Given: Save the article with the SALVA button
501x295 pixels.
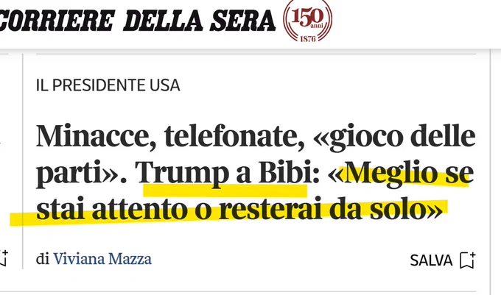Looking at the screenshot, I should [x=443, y=260].
